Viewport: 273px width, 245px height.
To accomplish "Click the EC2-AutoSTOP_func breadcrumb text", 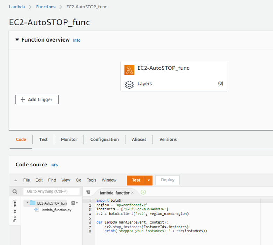I will point(87,7).
